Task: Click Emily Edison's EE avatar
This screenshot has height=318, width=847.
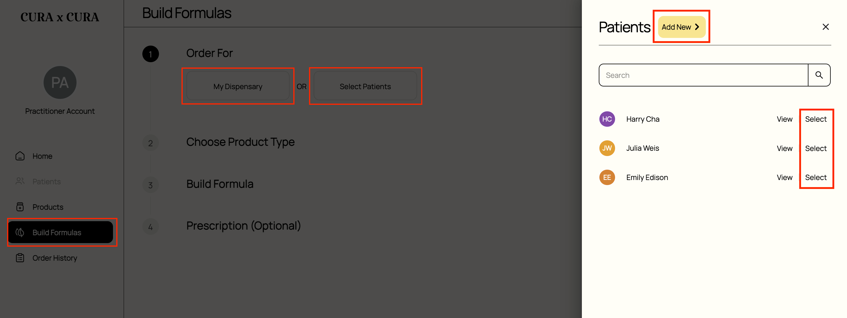Action: click(607, 178)
